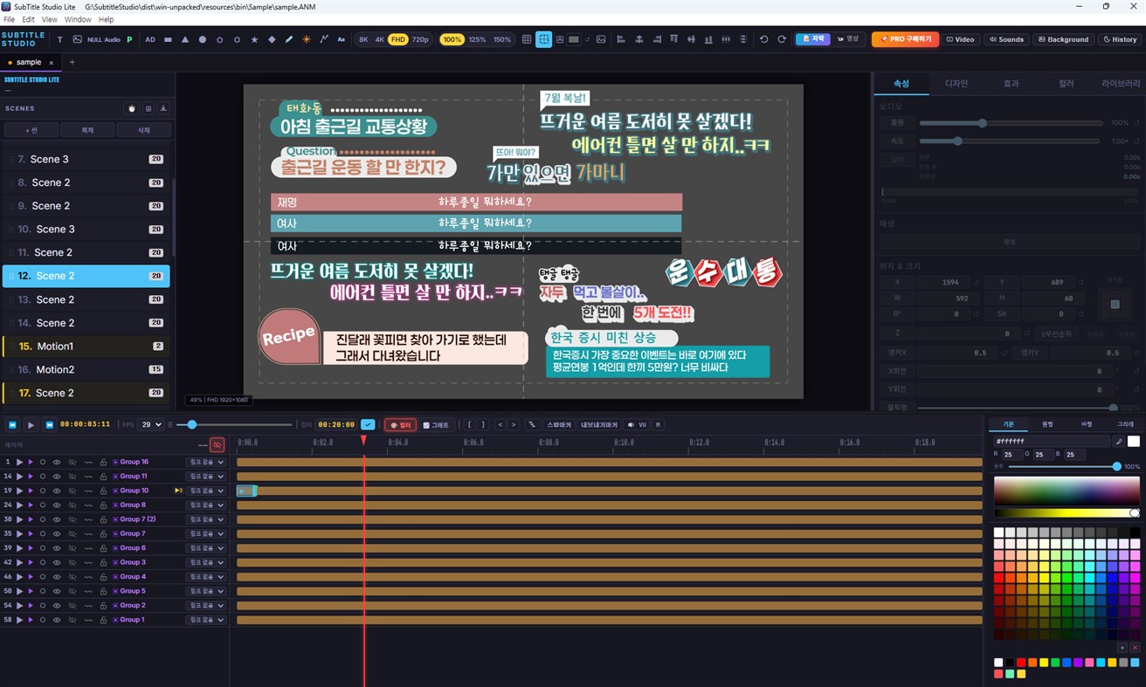Open the Background panel button
1146x687 pixels.
pyautogui.click(x=1064, y=39)
